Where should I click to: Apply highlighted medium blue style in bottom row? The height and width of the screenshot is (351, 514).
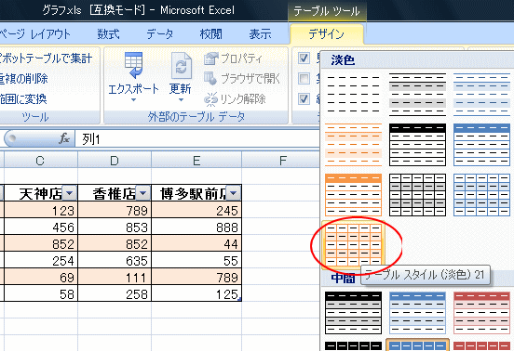(x=417, y=345)
